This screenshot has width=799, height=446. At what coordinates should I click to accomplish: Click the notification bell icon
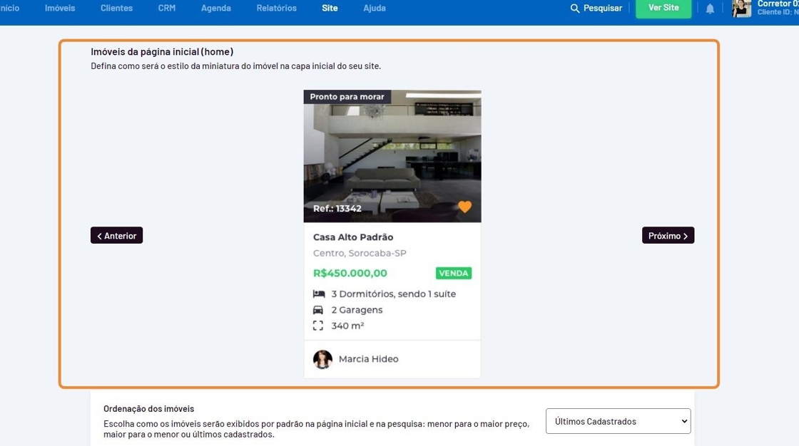point(710,9)
